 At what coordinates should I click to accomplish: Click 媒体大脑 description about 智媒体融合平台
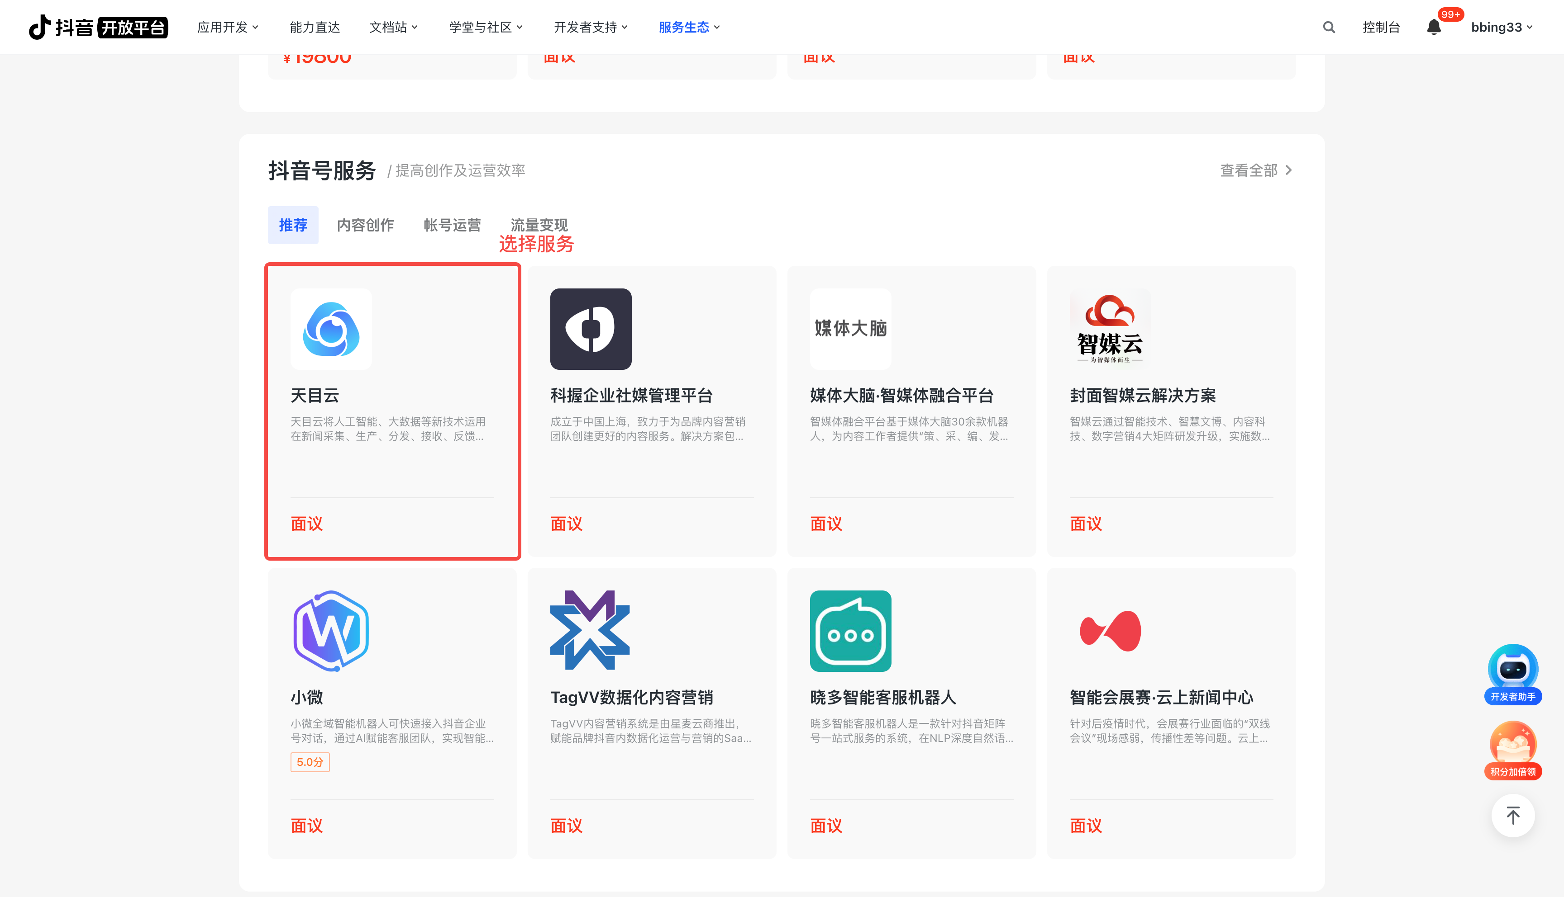pos(909,429)
